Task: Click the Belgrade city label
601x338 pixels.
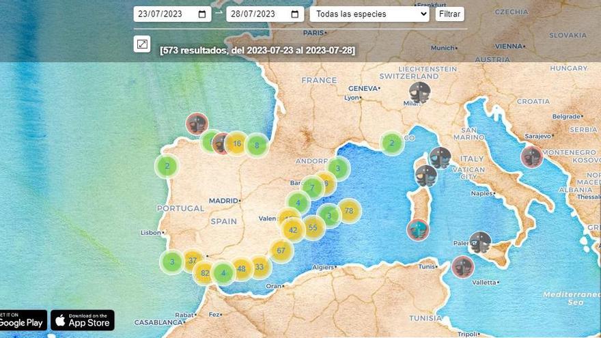Action: click(566, 117)
